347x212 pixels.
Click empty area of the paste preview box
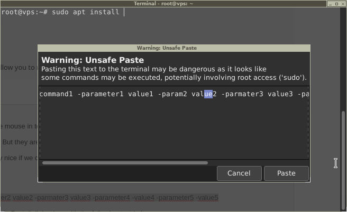coord(173,130)
